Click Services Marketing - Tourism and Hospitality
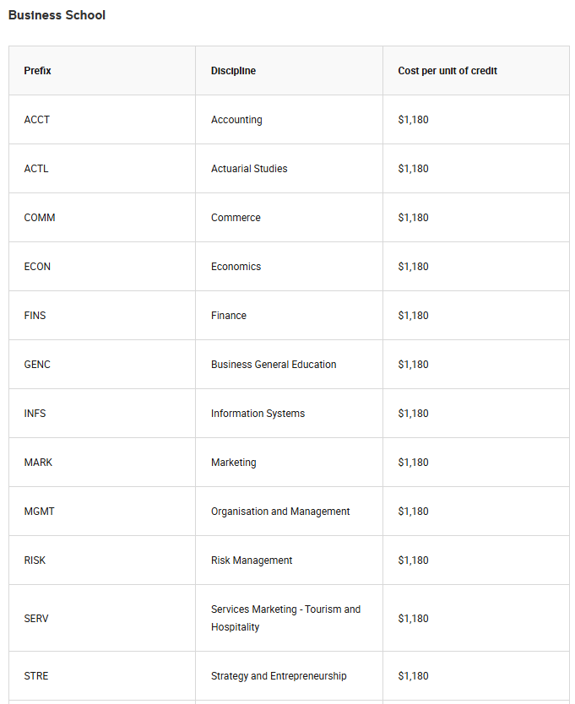This screenshot has width=575, height=704. pos(285,618)
